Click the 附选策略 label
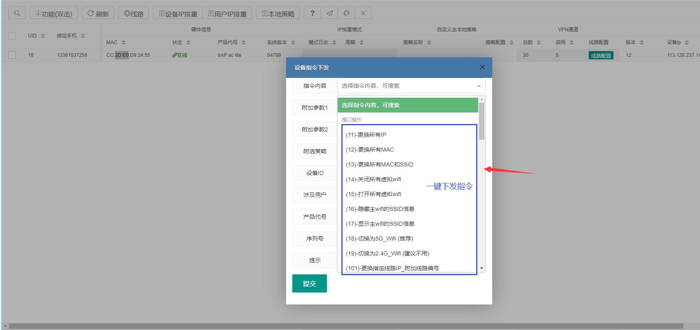Screen dimensions: 700x330 click(x=315, y=151)
